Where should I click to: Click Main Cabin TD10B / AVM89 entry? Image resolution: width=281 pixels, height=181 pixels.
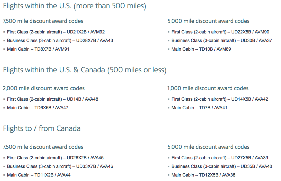coord(201,49)
